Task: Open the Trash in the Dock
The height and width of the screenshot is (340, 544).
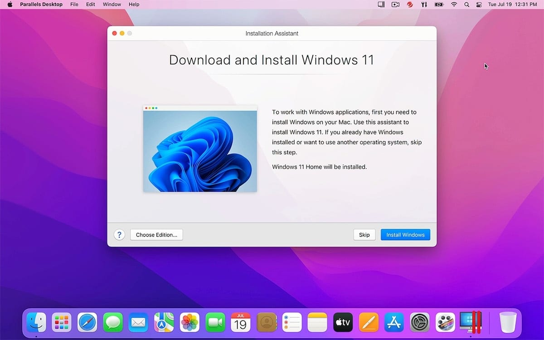Action: pyautogui.click(x=508, y=322)
